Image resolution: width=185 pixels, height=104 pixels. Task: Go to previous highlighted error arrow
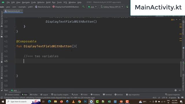[177, 20]
